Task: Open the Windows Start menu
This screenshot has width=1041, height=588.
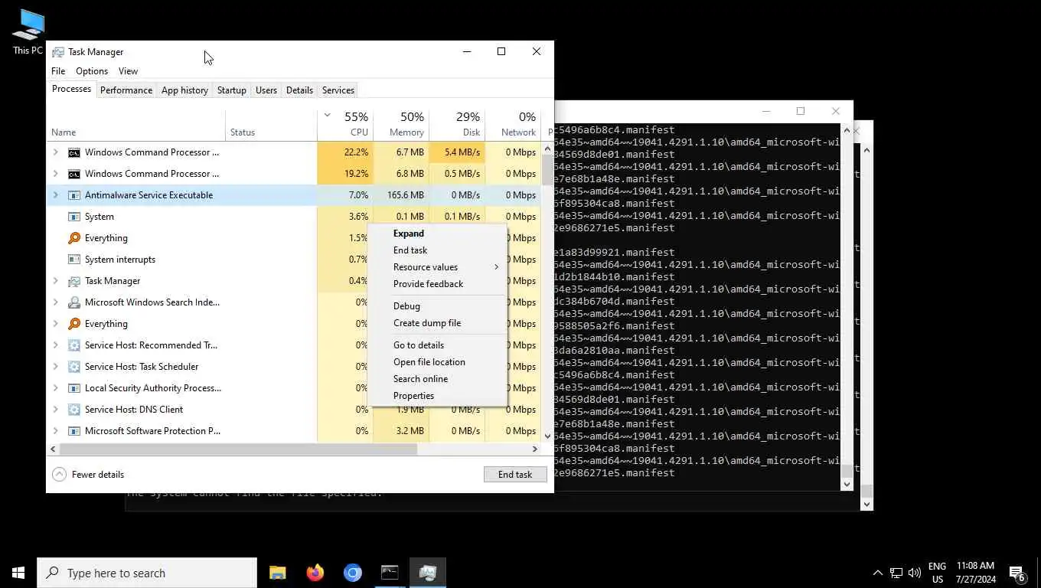Action: tap(18, 573)
